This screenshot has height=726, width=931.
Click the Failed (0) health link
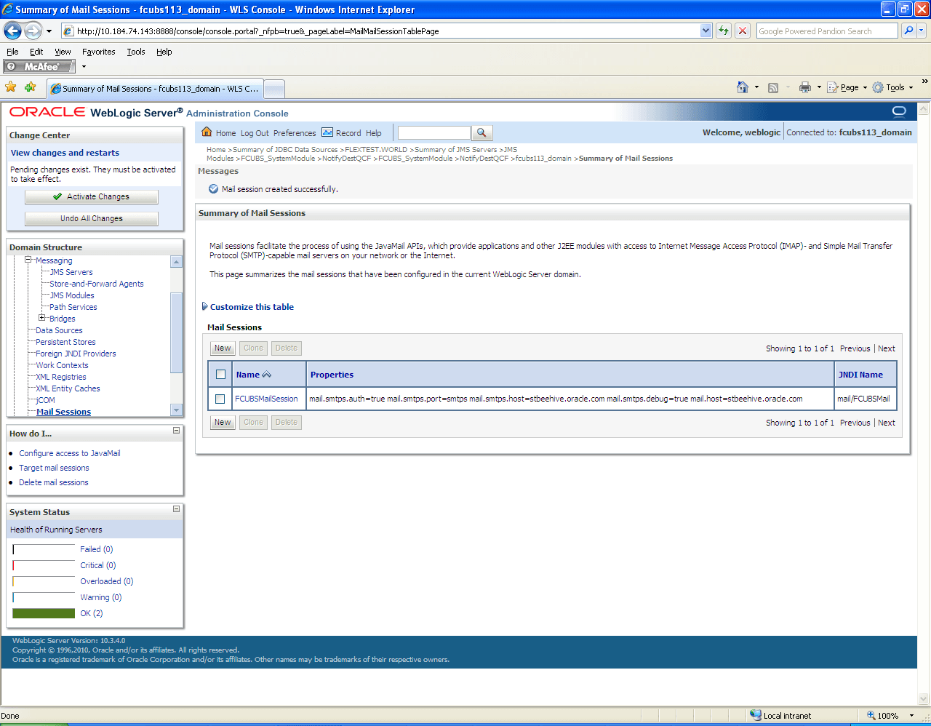[x=97, y=549]
